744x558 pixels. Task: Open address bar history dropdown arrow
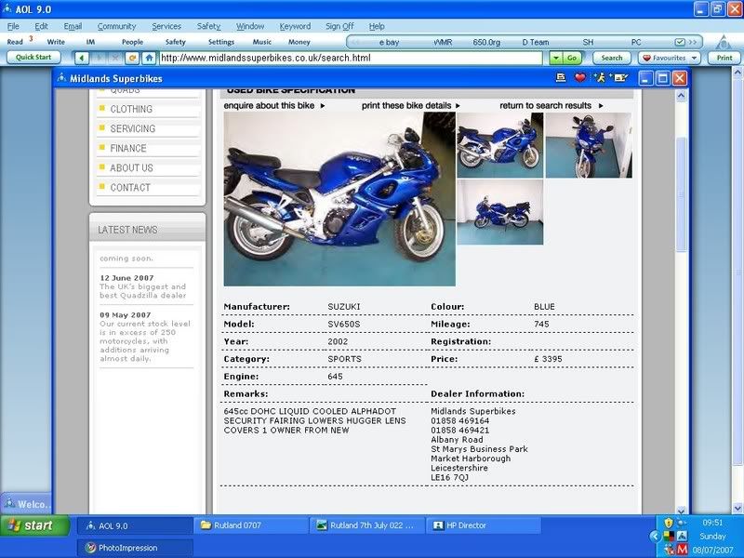pos(555,58)
